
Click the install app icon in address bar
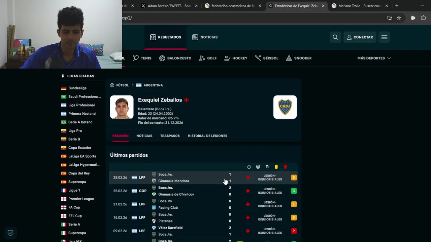pos(390,18)
